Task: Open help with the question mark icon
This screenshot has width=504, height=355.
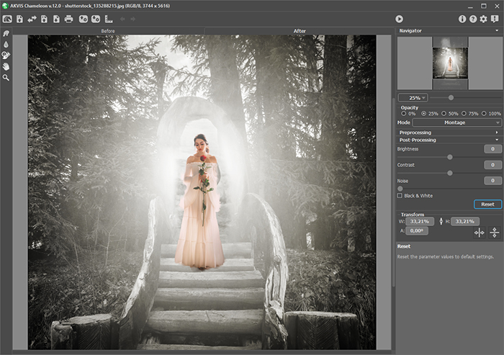Action: [x=473, y=19]
